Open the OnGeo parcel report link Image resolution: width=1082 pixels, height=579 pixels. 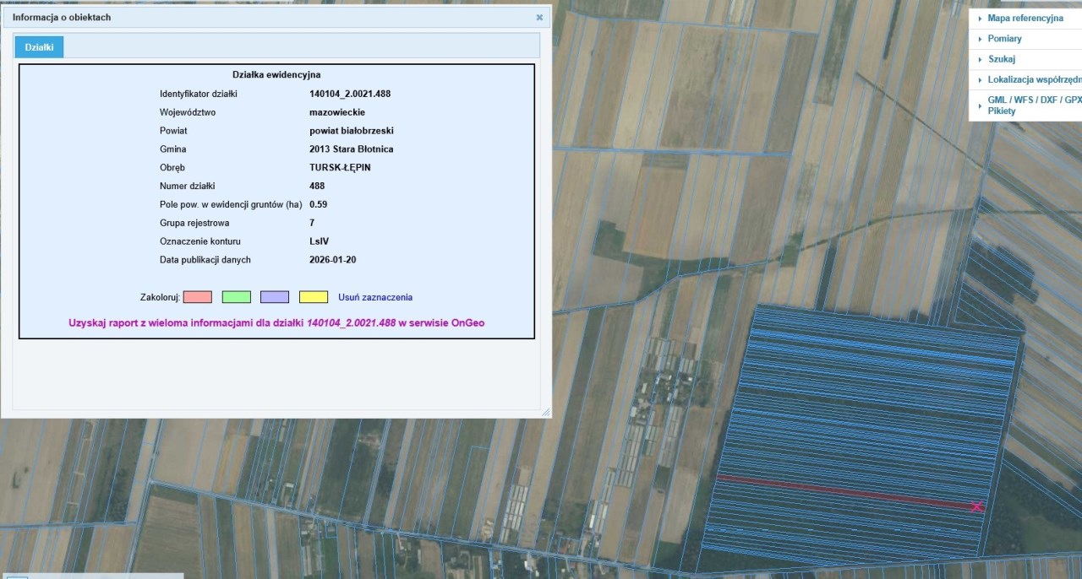coord(276,322)
